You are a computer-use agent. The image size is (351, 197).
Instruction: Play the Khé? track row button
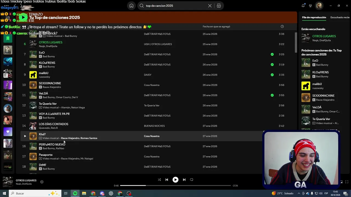(x=25, y=136)
